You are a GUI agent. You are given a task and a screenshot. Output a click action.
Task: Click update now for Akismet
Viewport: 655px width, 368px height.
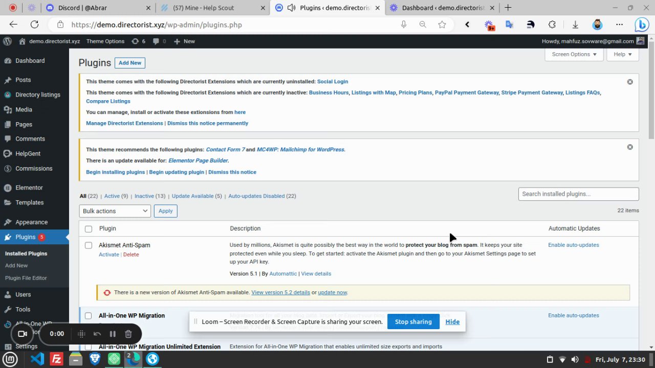coord(333,292)
